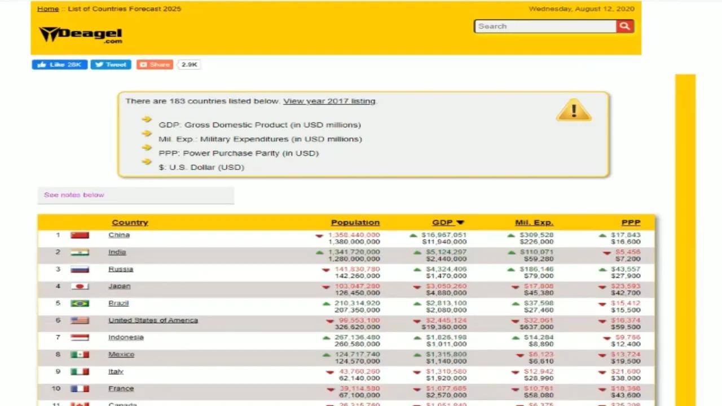The width and height of the screenshot is (722, 406).
Task: Sort by GDP column header
Action: pos(448,223)
